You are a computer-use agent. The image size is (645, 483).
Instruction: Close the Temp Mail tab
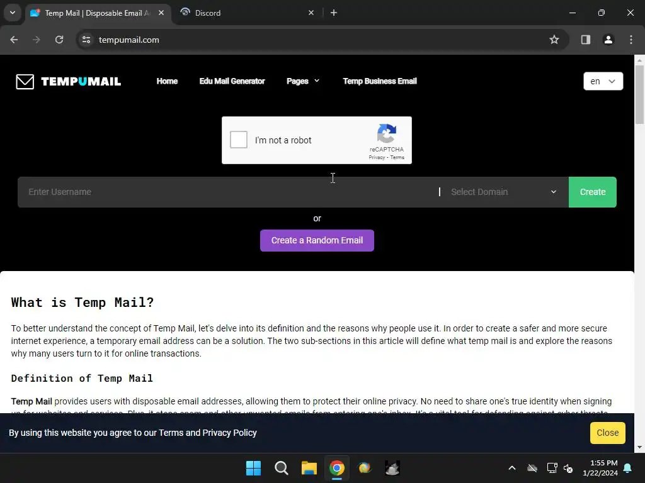pos(161,13)
